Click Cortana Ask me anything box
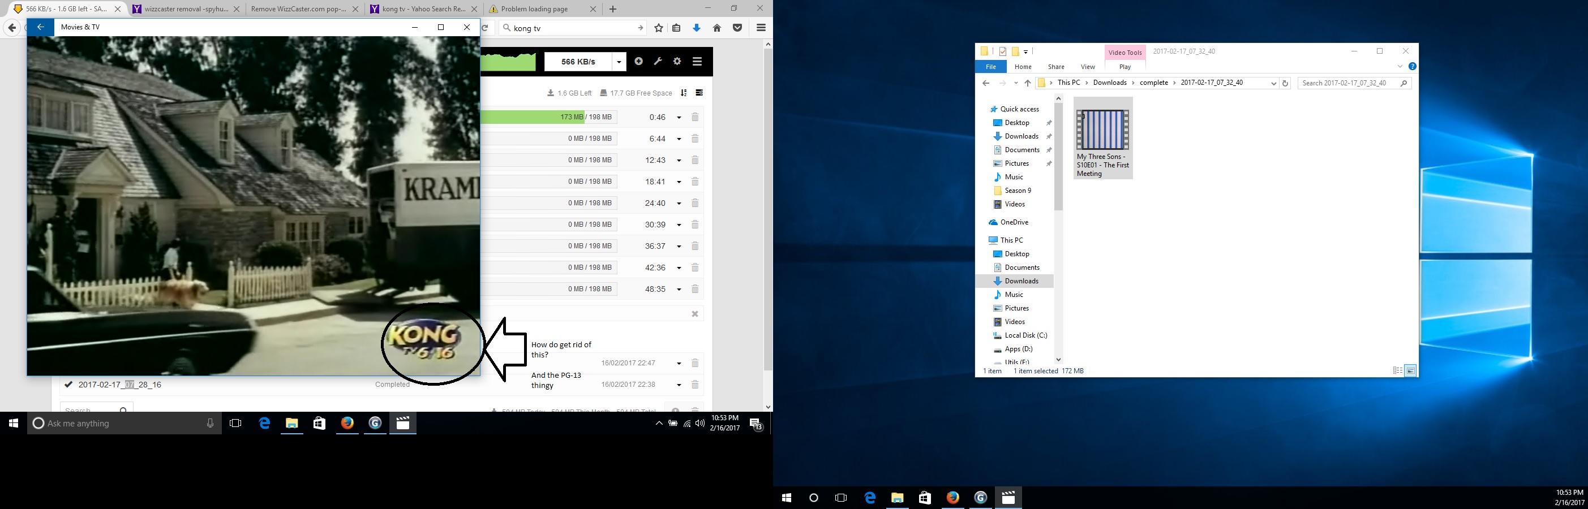The height and width of the screenshot is (509, 1588). [124, 424]
